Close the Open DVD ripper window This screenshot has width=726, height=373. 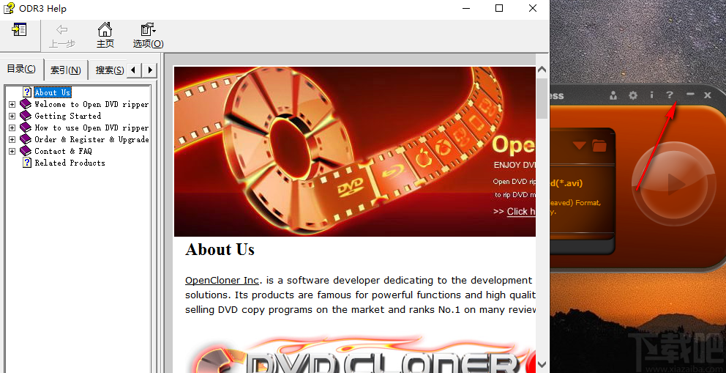(x=708, y=95)
